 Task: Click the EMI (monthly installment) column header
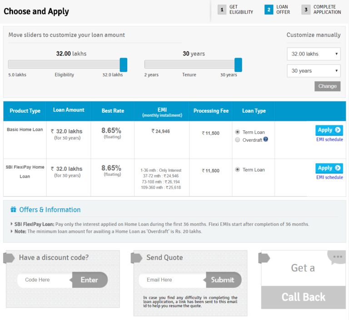click(162, 112)
